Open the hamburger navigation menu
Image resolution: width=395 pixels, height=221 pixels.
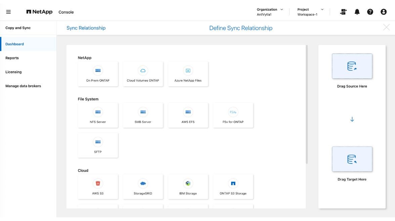click(8, 12)
